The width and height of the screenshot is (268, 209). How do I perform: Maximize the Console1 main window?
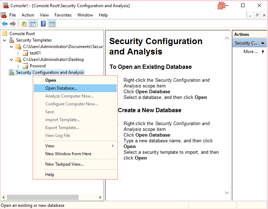(x=243, y=5)
